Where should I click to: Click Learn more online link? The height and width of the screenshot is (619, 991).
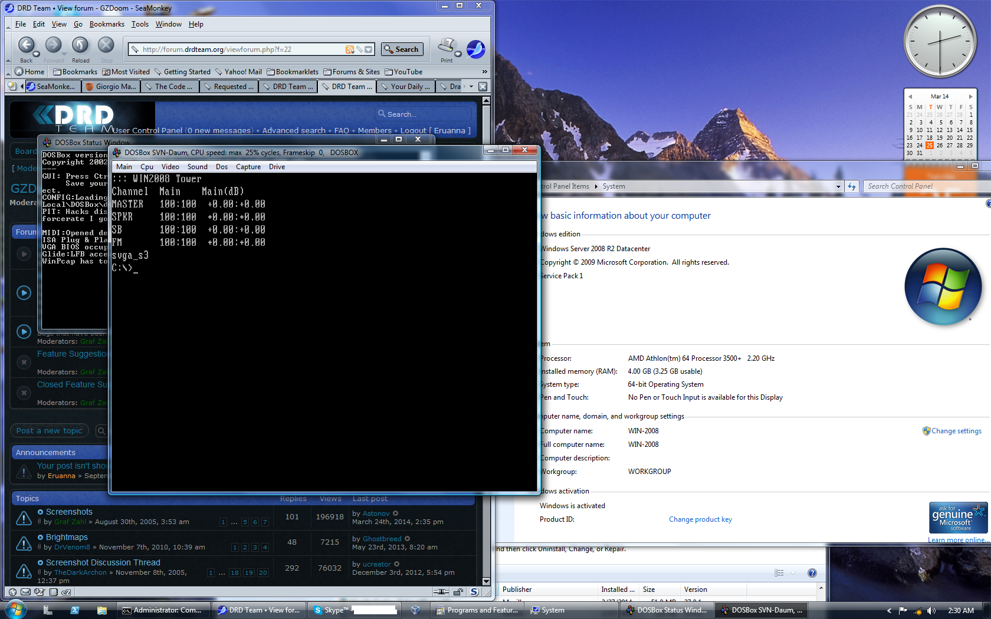click(x=958, y=540)
